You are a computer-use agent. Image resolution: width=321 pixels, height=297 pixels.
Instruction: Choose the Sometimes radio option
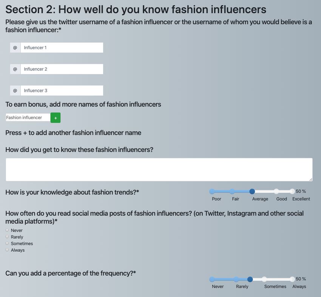[x=7, y=243]
